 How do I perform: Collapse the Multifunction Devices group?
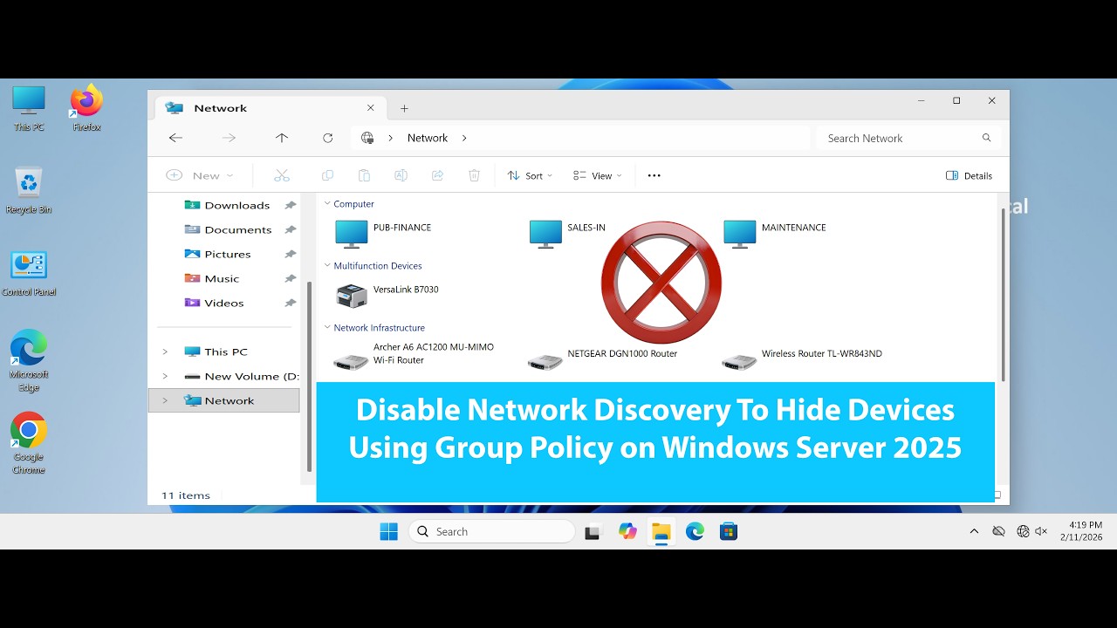pos(327,266)
